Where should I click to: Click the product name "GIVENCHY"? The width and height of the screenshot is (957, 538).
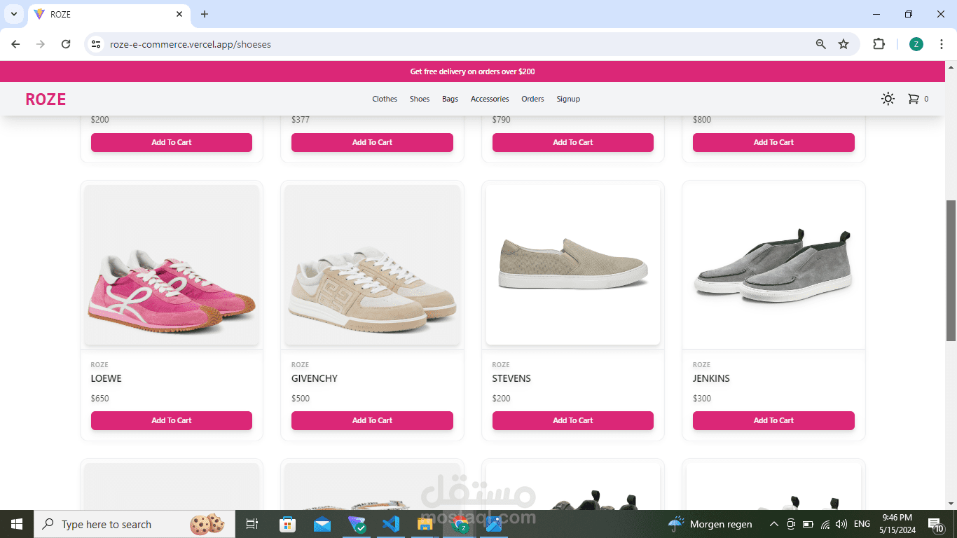coord(315,378)
